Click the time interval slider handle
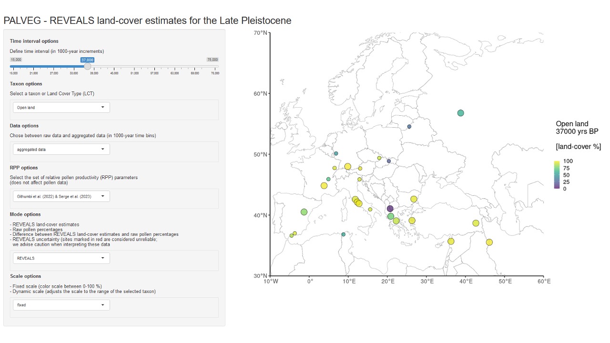 point(87,67)
